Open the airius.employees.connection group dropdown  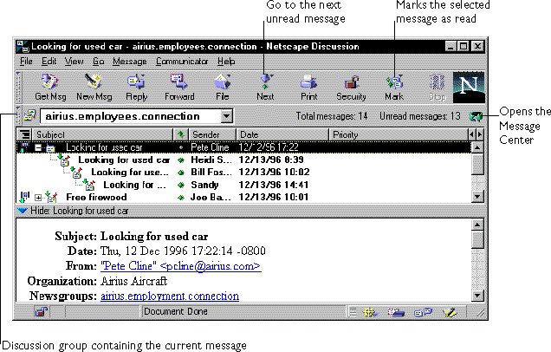[226, 115]
